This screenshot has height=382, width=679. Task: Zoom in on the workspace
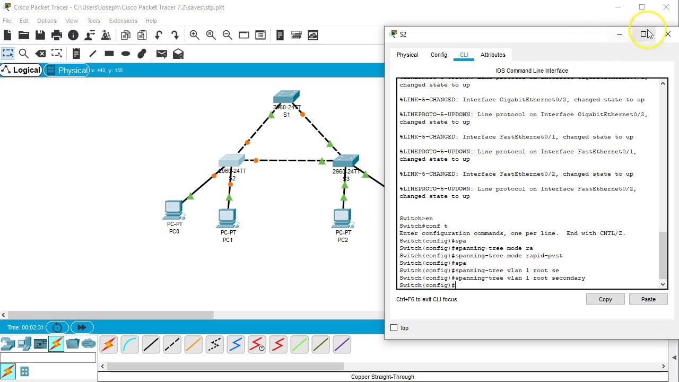(195, 35)
